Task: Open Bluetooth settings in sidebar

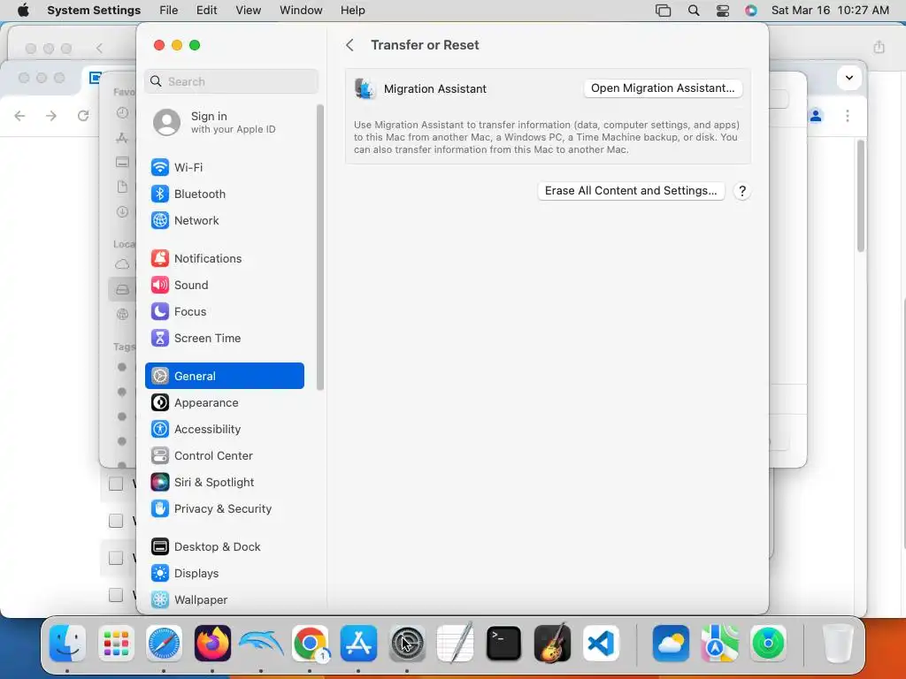Action: coord(224,194)
